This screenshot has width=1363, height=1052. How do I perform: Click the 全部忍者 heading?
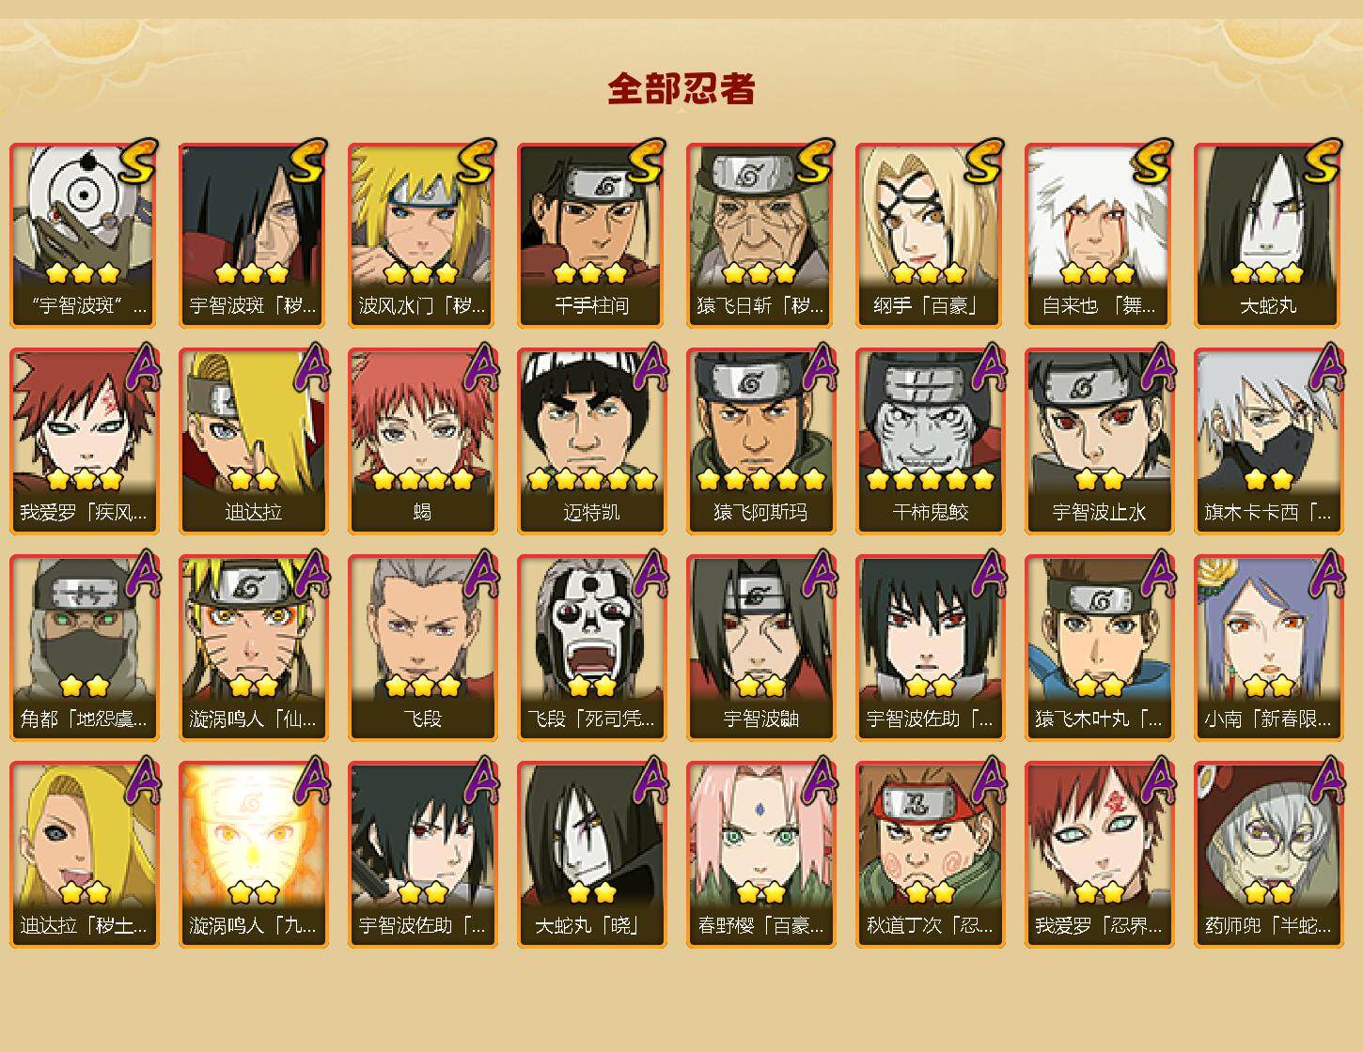[681, 88]
